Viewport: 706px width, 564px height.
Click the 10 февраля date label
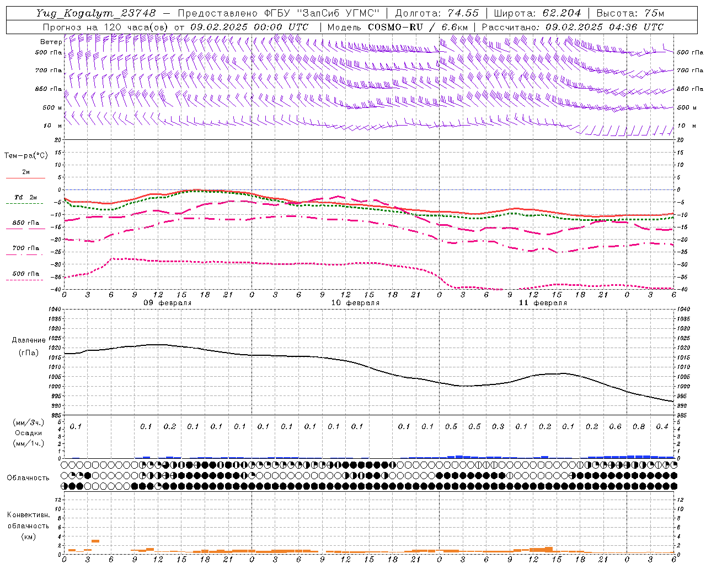tap(355, 303)
